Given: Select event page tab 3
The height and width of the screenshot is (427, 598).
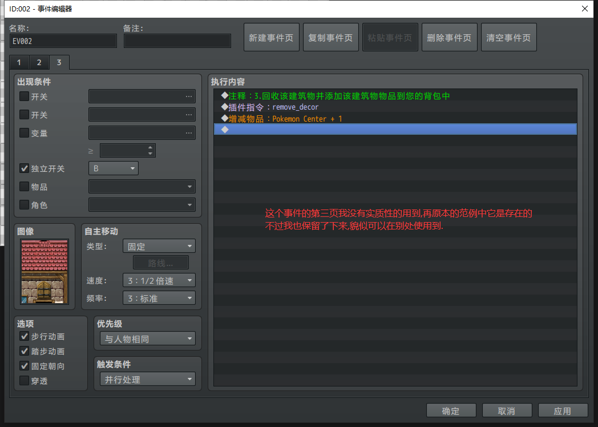Looking at the screenshot, I should (59, 62).
